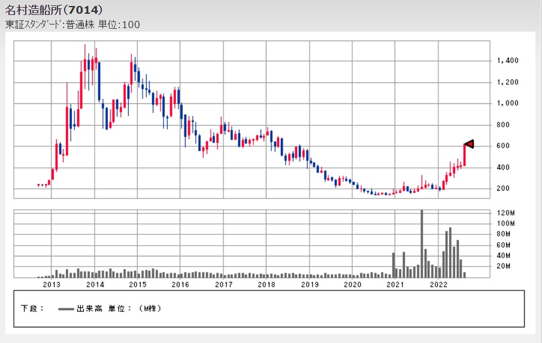Click the 80M volume axis label
Image resolution: width=542 pixels, height=343 pixels.
click(x=504, y=234)
